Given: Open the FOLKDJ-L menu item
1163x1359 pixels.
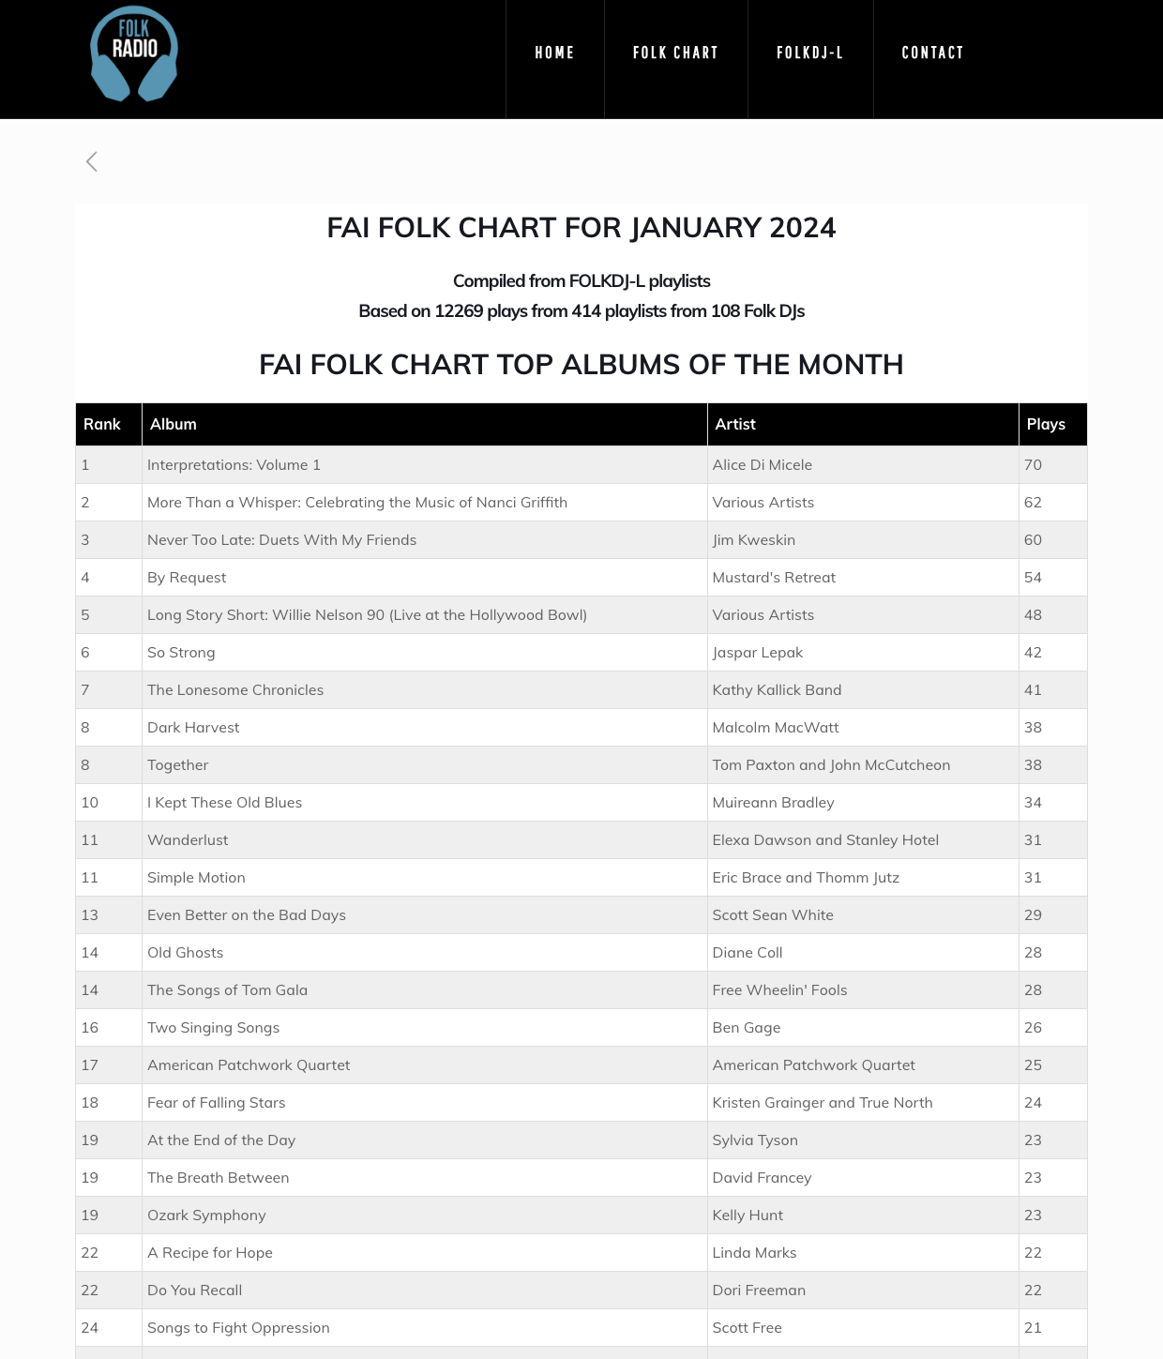Looking at the screenshot, I should [x=809, y=53].
